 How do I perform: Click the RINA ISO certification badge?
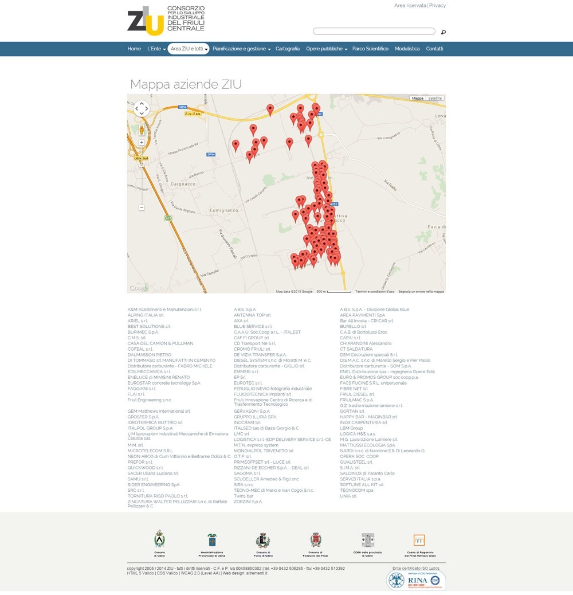(415, 580)
